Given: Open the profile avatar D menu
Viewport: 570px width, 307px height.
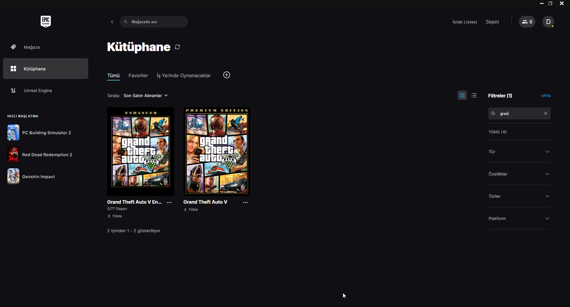Looking at the screenshot, I should (x=548, y=22).
